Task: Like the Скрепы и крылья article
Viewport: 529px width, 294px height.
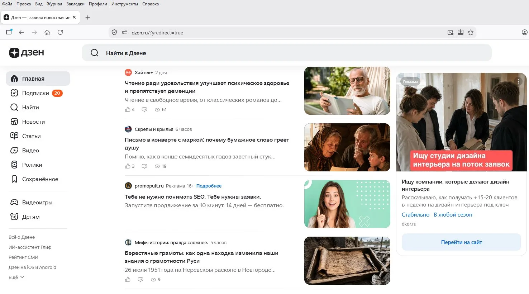Action: [x=128, y=166]
